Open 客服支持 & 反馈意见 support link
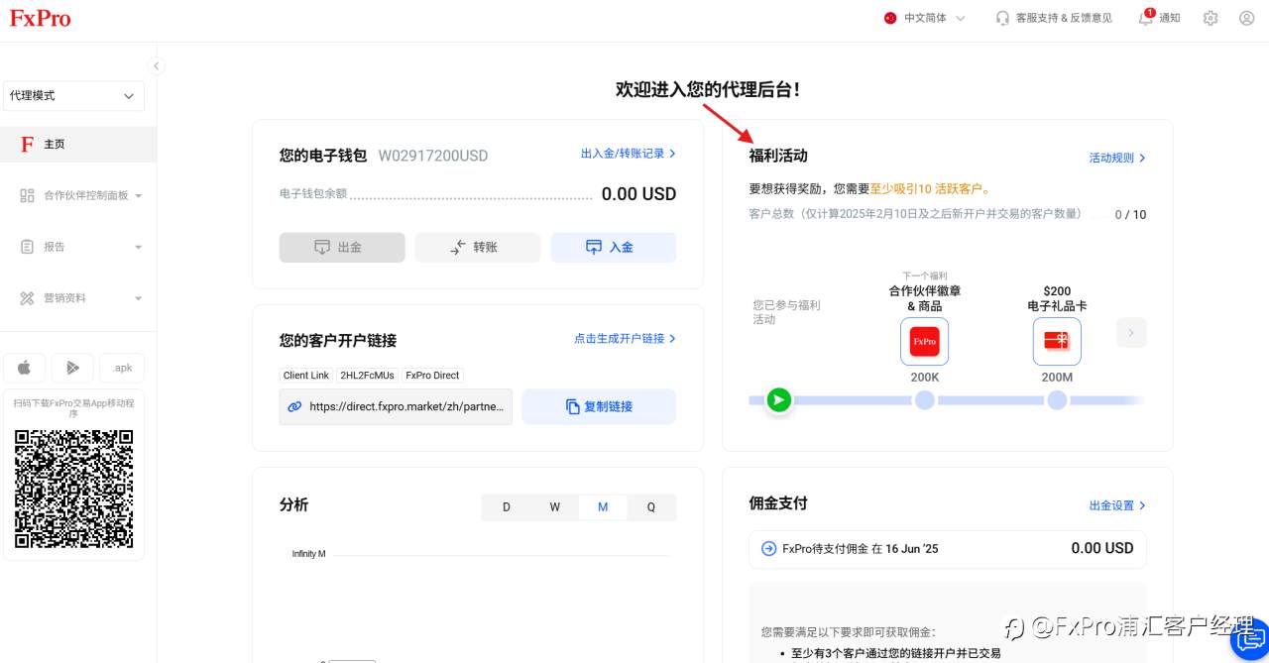Viewport: 1269px width, 663px height. point(1054,18)
